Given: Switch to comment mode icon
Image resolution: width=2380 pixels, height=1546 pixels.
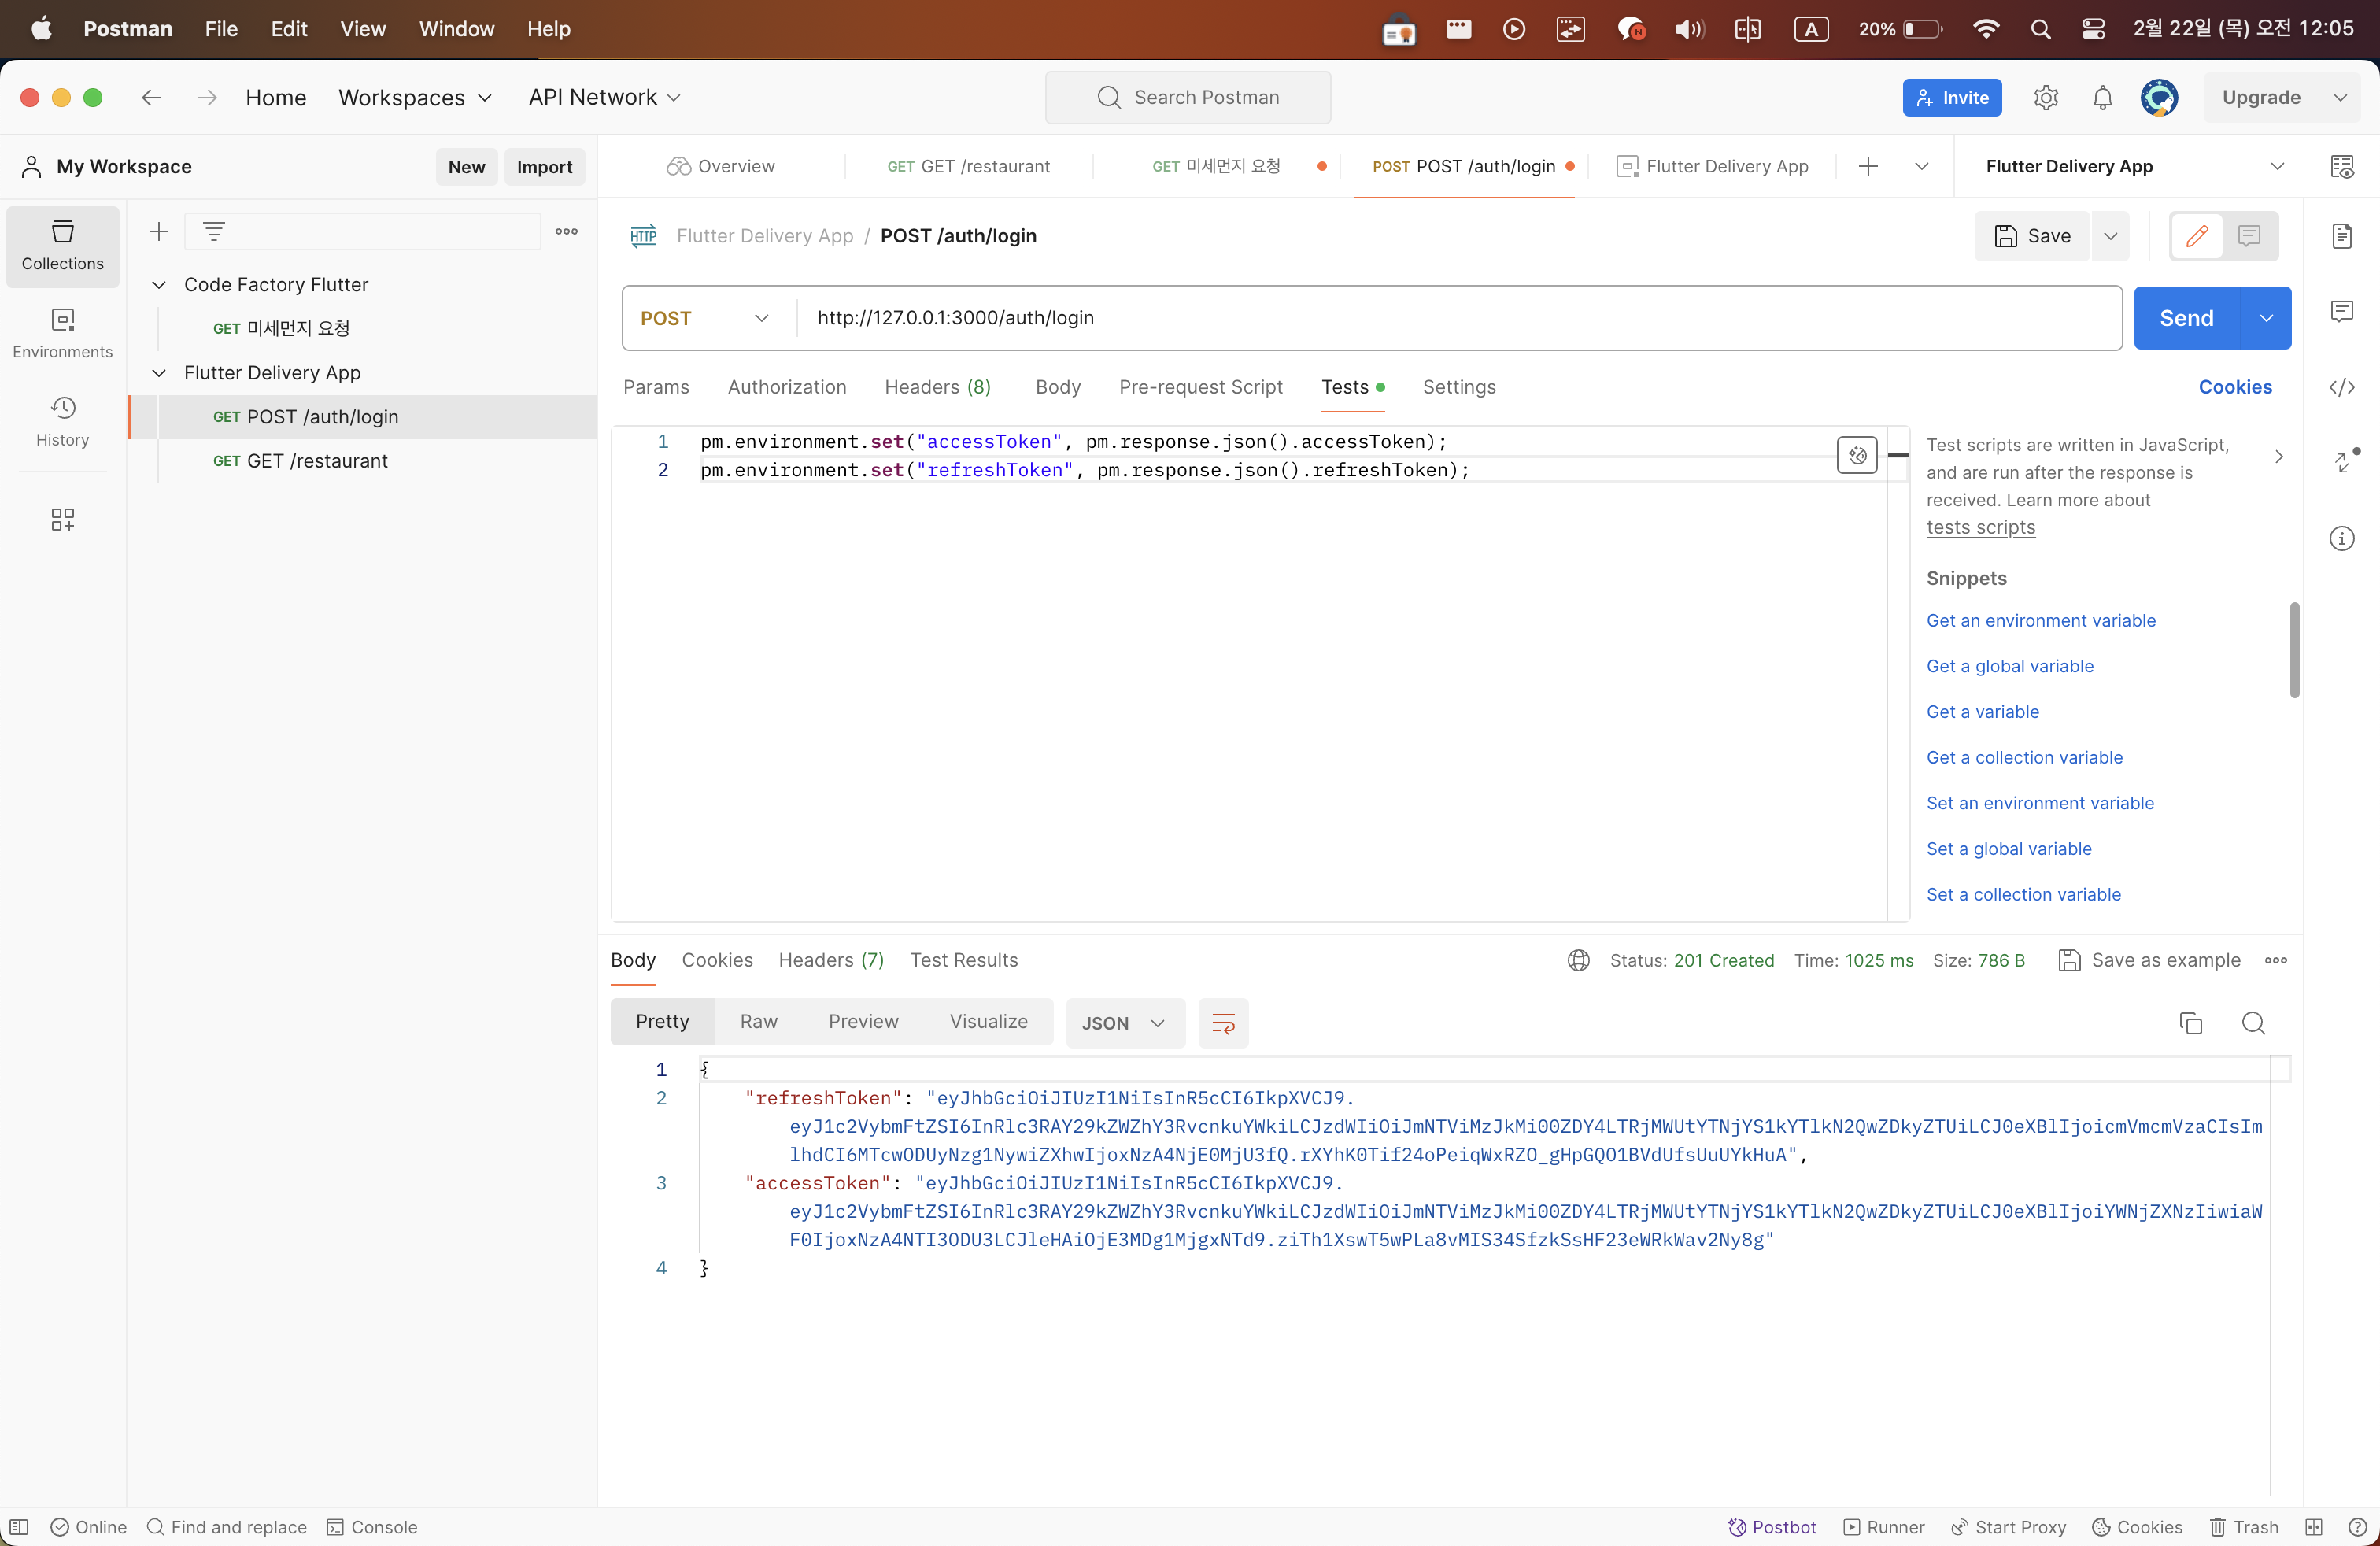Looking at the screenshot, I should 2249,236.
